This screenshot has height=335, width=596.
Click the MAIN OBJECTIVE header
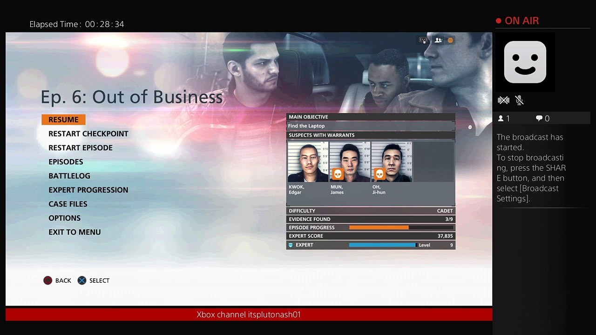pyautogui.click(x=371, y=117)
